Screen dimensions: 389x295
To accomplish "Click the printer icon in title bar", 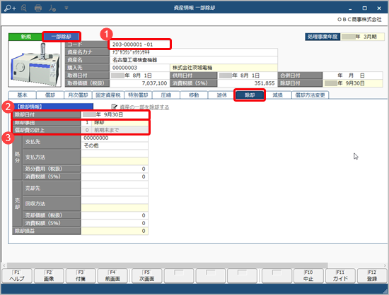I will coord(38,8).
